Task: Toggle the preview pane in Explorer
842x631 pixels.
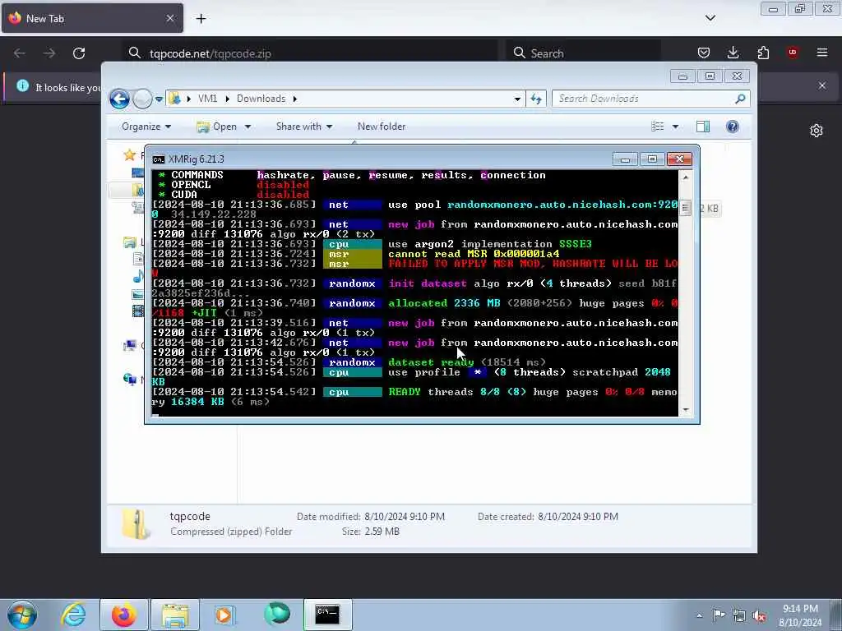Action: point(703,127)
